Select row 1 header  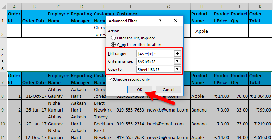(3, 17)
